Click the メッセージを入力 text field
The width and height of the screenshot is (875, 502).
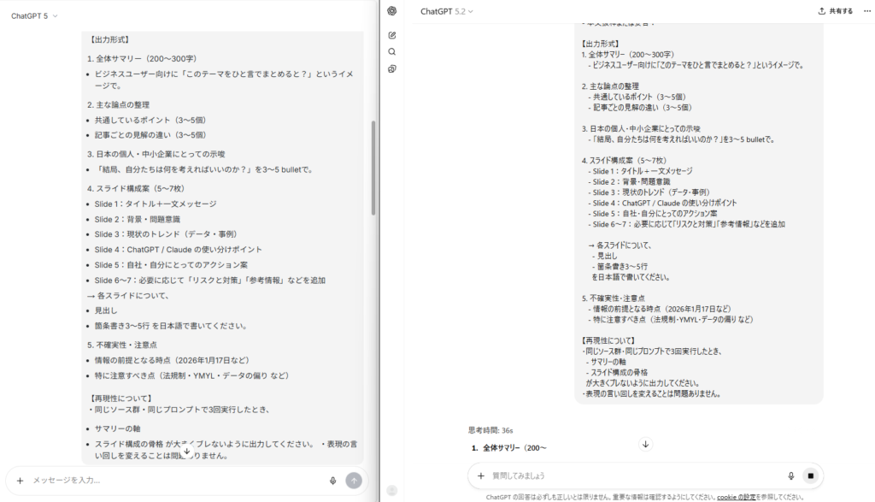point(171,481)
